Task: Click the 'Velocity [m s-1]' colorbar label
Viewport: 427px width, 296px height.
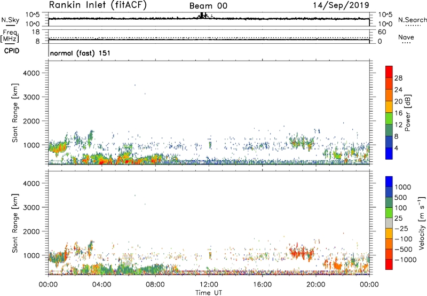Action: tap(422, 223)
